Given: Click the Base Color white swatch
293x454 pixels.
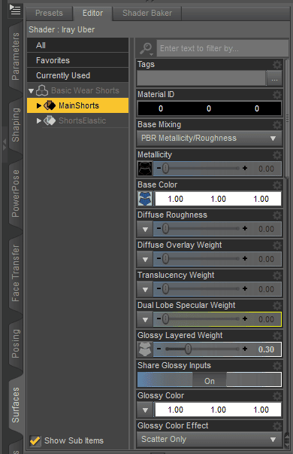Looking at the screenshot, I should click(x=218, y=199).
